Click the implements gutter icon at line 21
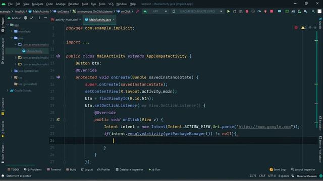 click(58, 120)
